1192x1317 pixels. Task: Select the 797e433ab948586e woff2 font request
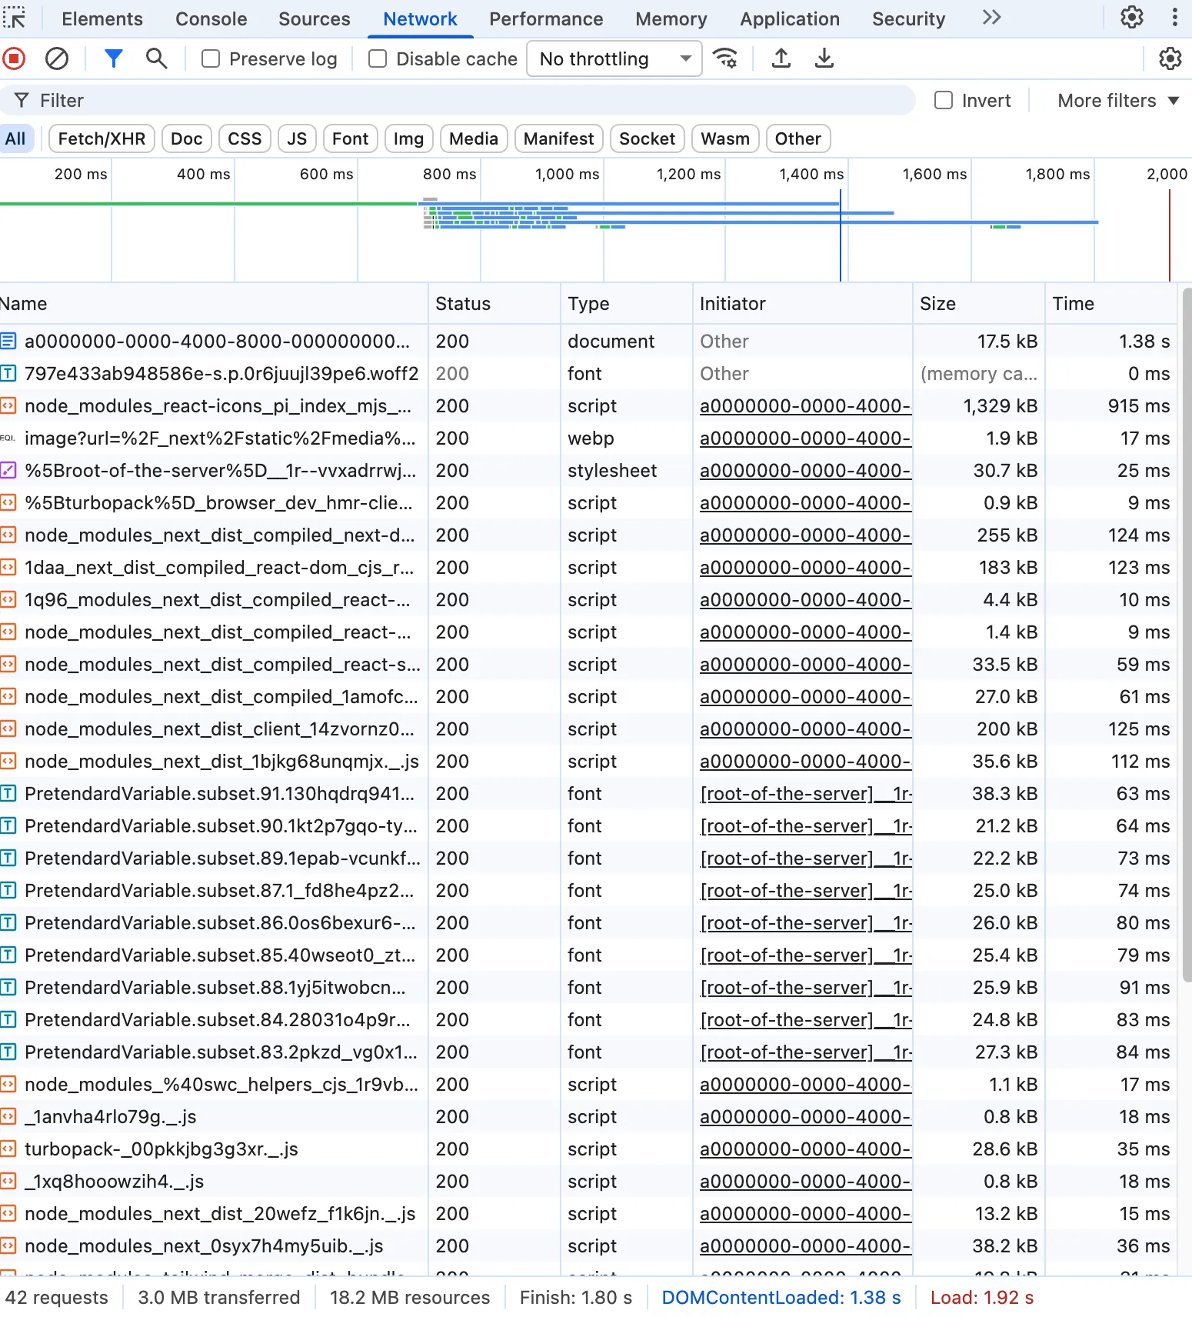tap(588, 374)
